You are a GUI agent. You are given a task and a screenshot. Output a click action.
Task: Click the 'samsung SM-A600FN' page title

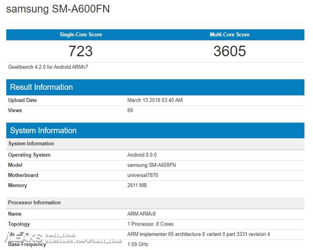pos(58,9)
